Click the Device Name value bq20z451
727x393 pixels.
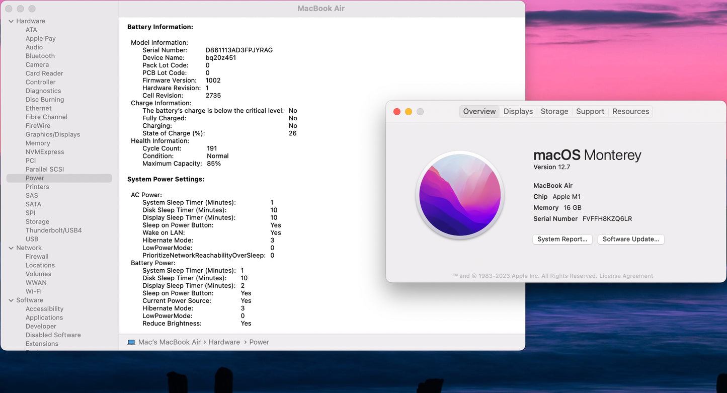tap(221, 58)
